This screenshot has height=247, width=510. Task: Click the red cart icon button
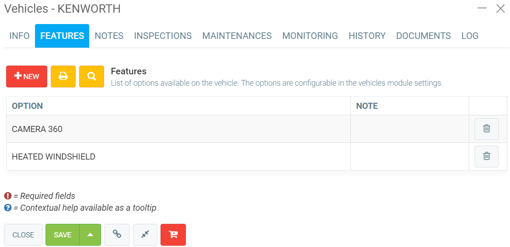click(x=173, y=235)
